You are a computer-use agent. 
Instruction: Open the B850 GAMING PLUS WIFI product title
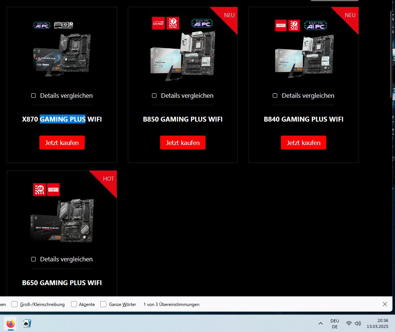tap(183, 119)
